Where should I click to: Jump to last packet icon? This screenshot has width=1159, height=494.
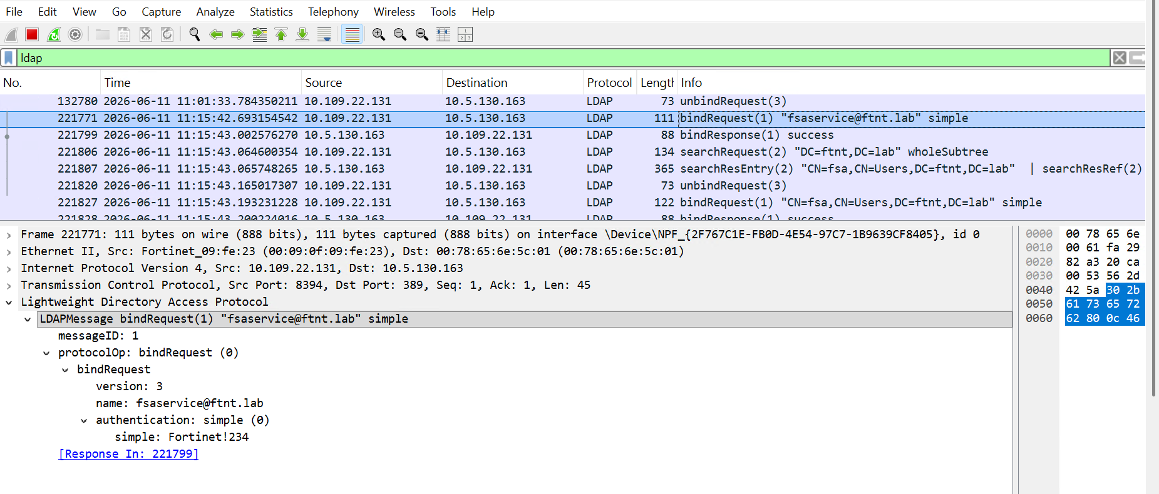[302, 34]
